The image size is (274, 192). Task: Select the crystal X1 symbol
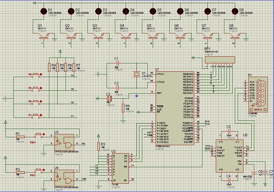tap(137, 74)
